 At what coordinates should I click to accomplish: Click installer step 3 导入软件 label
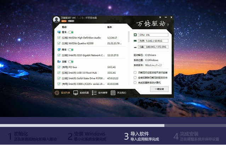(140, 134)
